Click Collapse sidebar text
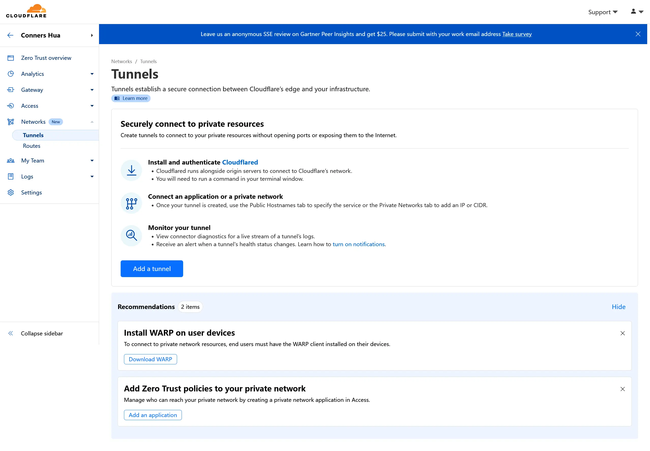Viewport: 650px width, 451px height. (42, 333)
